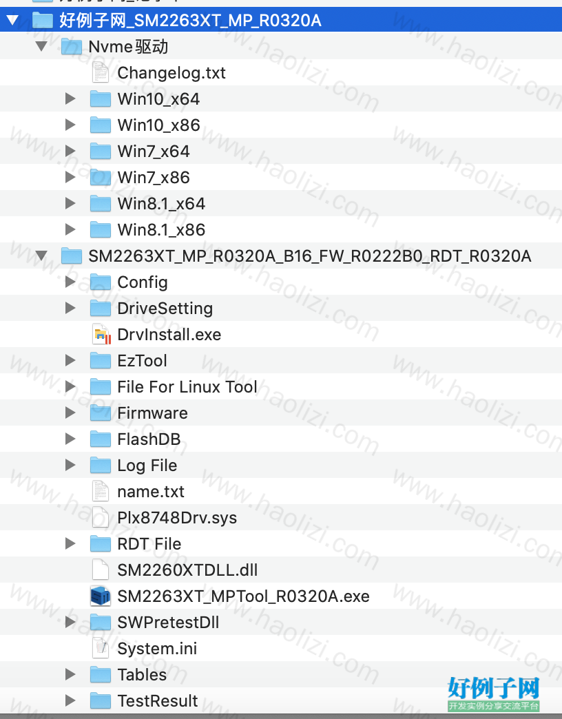Screen dimensions: 562x719
Task: Click the Config folder icon
Action: (101, 282)
